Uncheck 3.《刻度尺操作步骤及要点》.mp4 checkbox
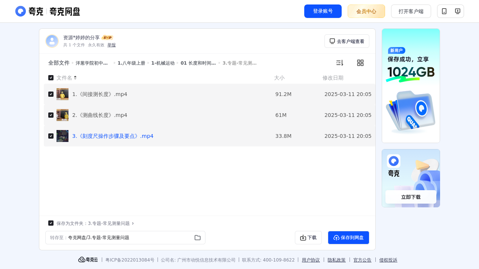The image size is (479, 269). point(51,136)
